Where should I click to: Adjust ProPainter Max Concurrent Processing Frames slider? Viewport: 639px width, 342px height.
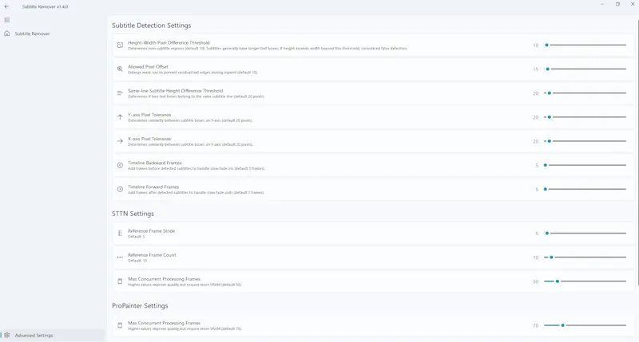tap(585, 325)
